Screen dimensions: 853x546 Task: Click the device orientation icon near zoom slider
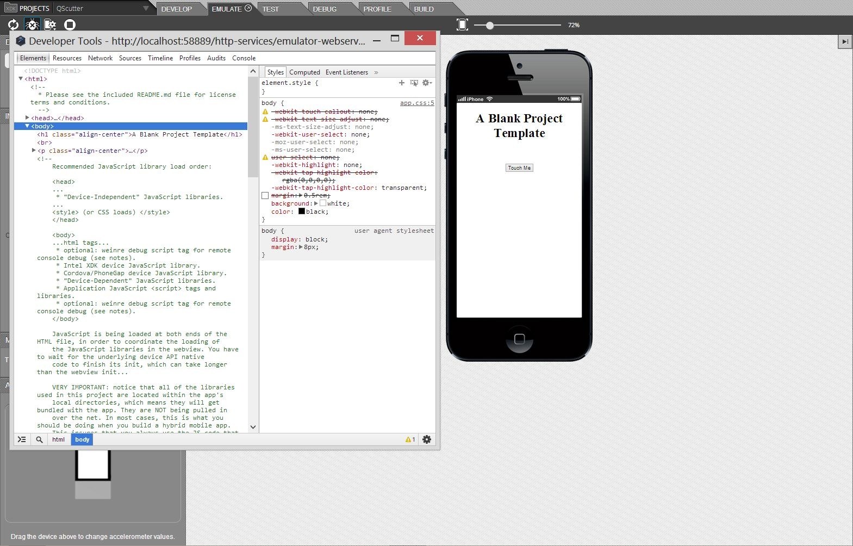[462, 24]
